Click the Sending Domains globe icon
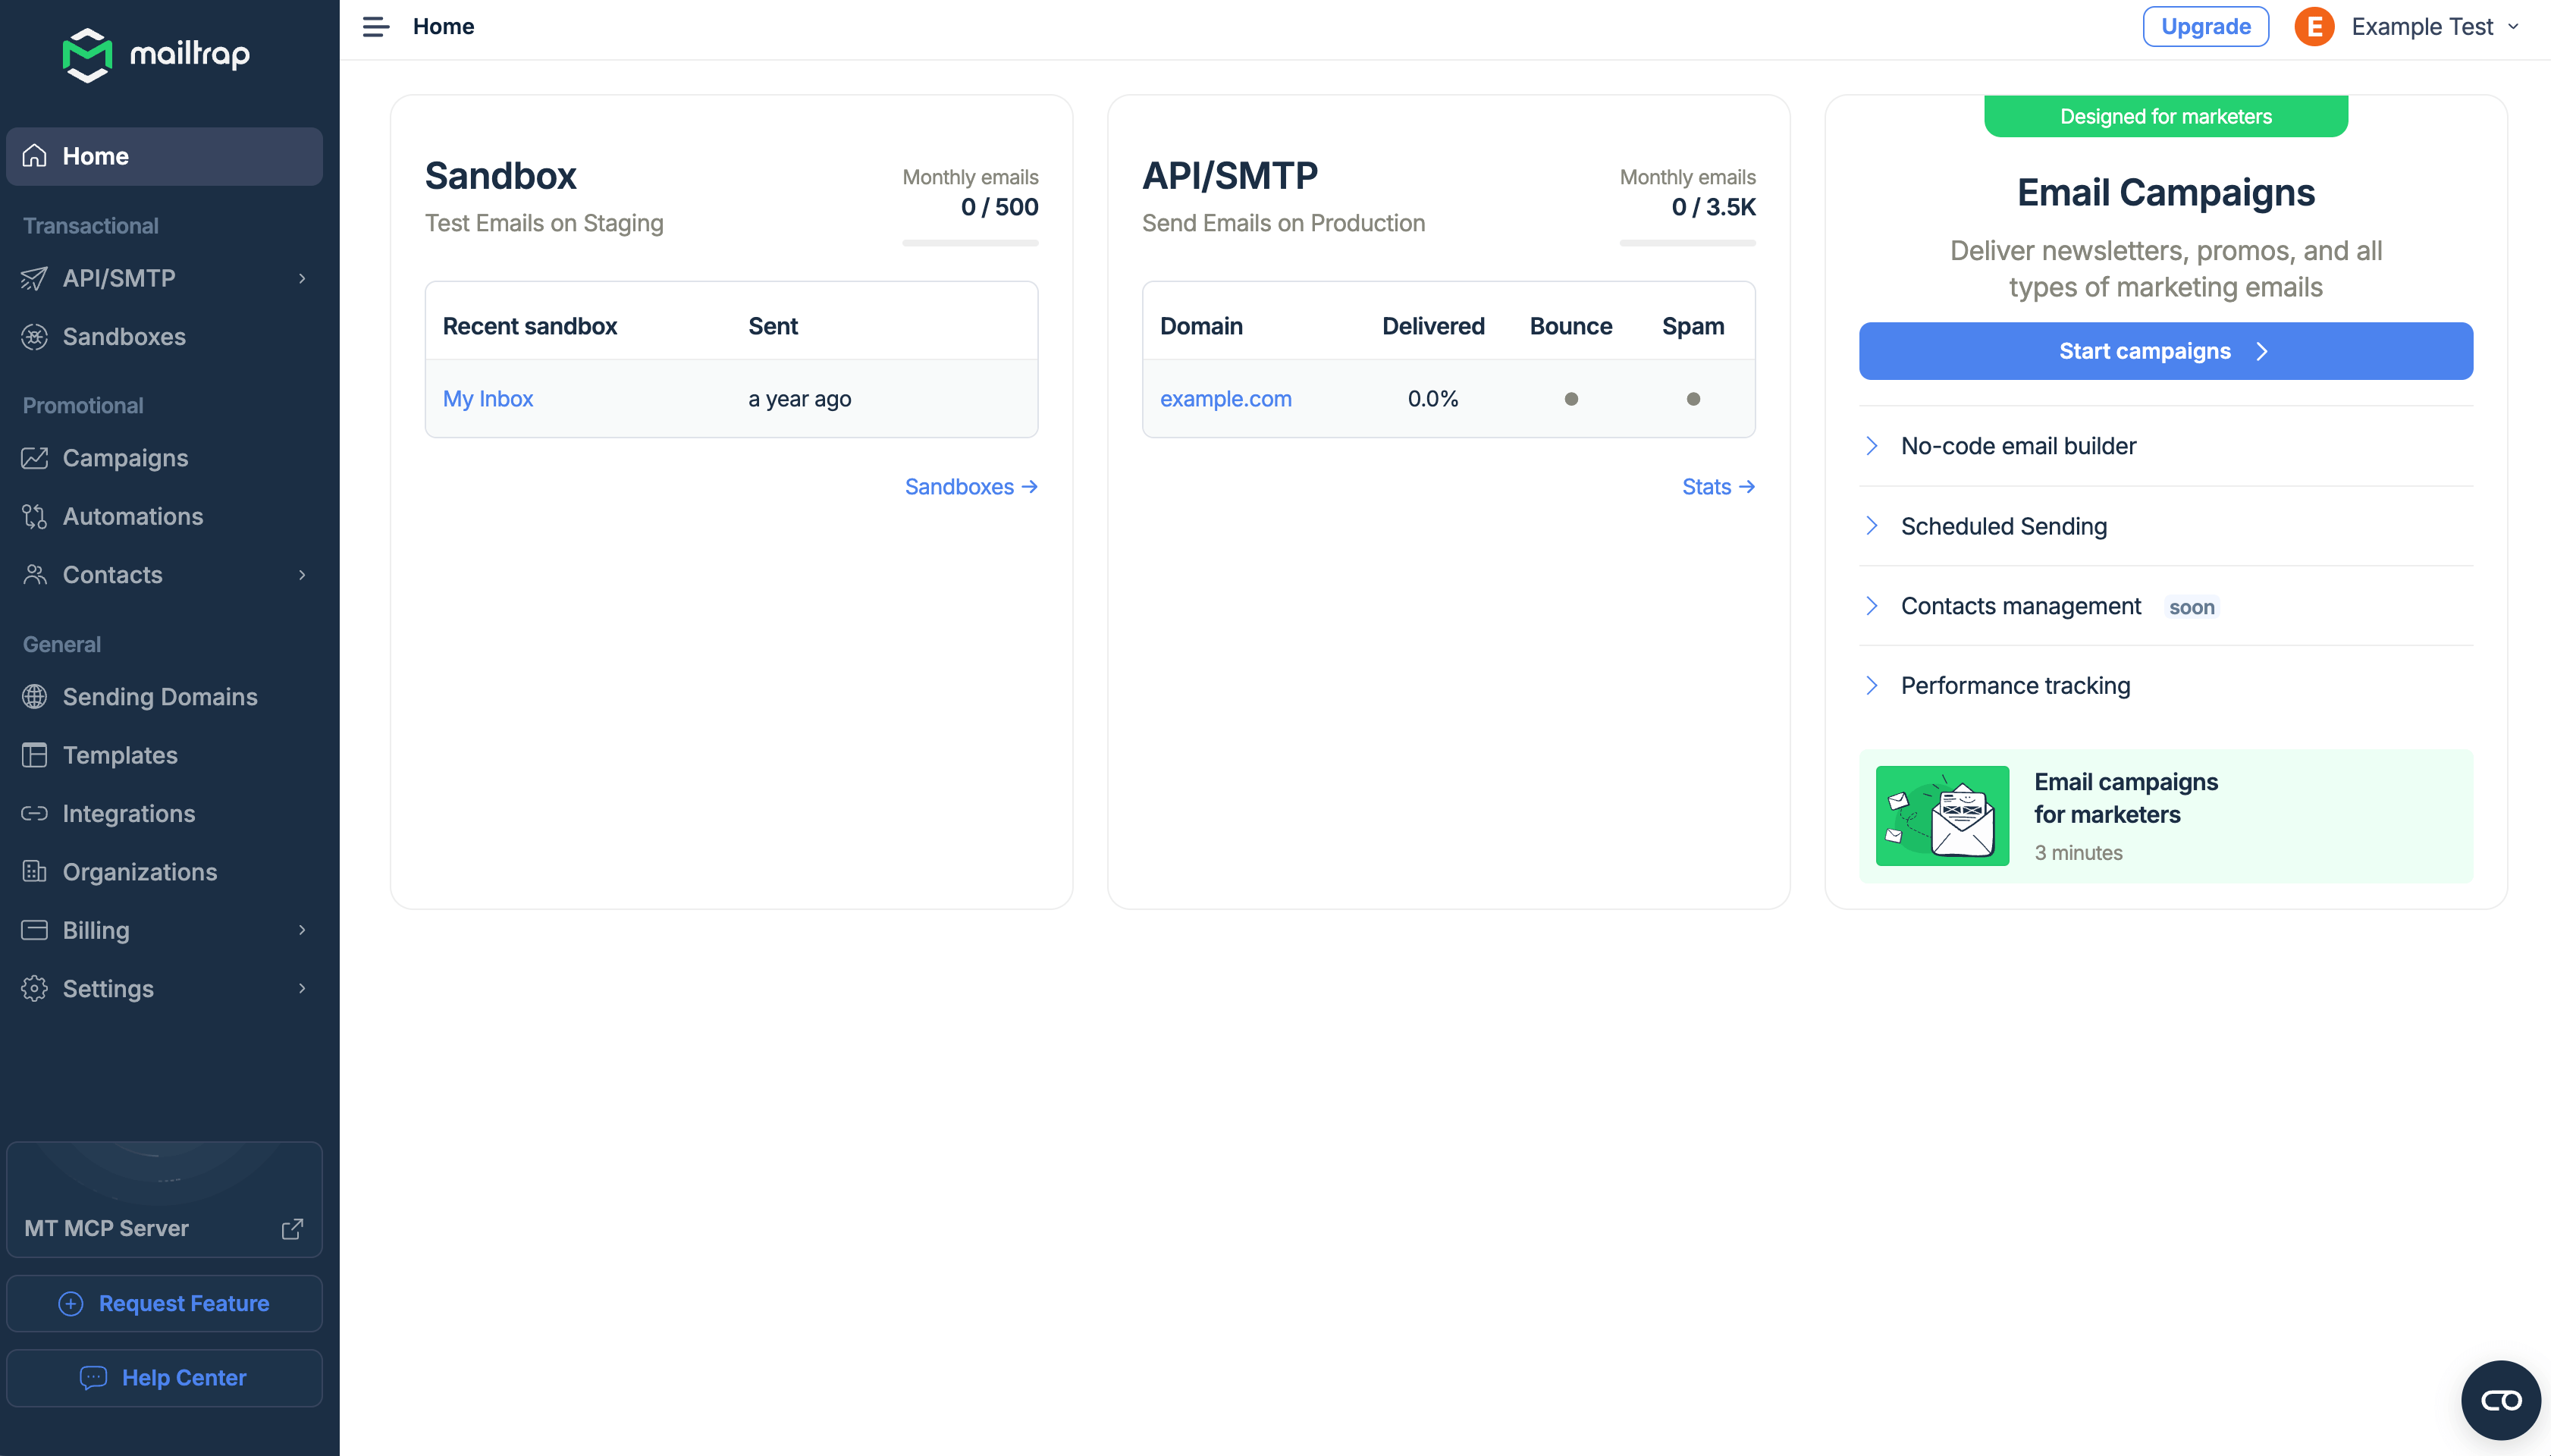 pyautogui.click(x=35, y=697)
